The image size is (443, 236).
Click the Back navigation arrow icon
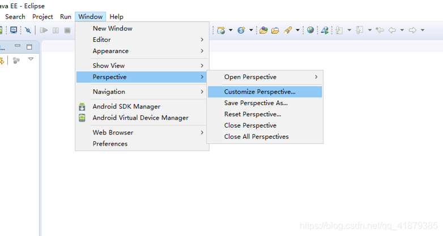pos(392,30)
